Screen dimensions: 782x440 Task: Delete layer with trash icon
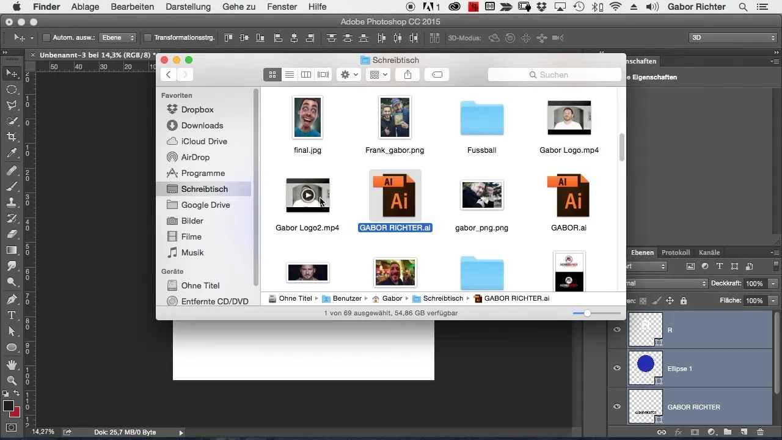coord(760,432)
